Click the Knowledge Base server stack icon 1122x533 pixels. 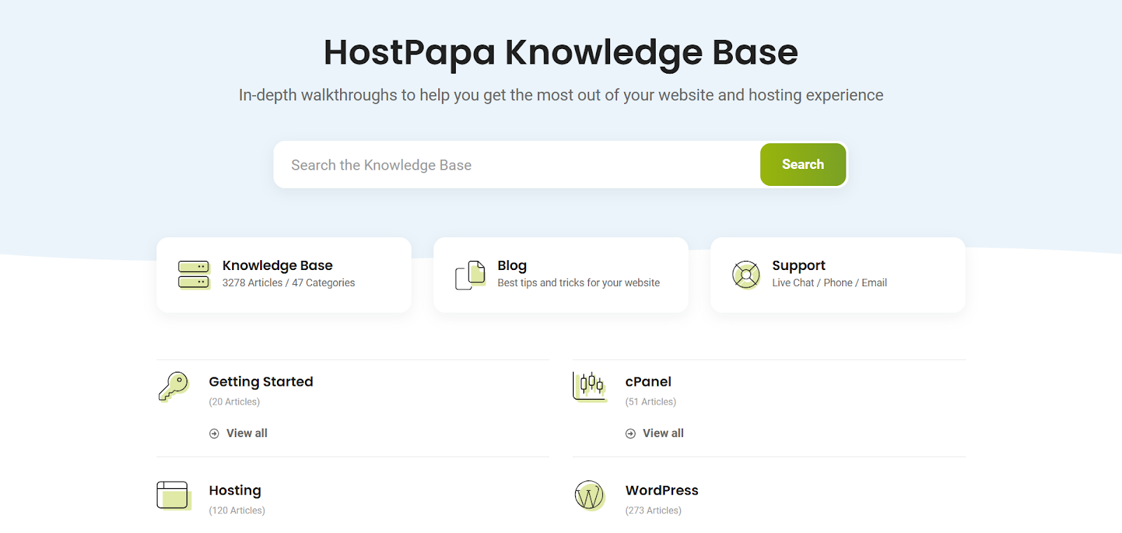(194, 275)
